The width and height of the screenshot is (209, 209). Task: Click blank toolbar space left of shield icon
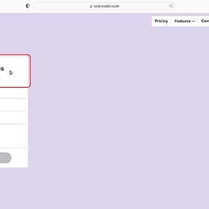[13, 6]
